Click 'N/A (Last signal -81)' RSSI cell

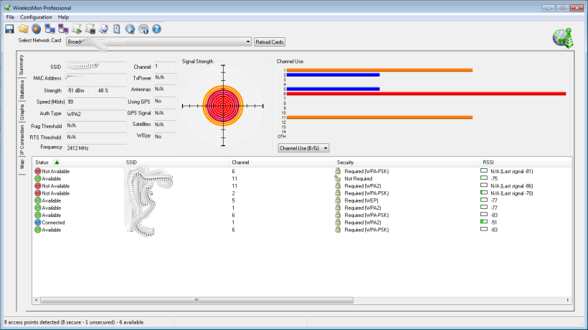click(511, 171)
